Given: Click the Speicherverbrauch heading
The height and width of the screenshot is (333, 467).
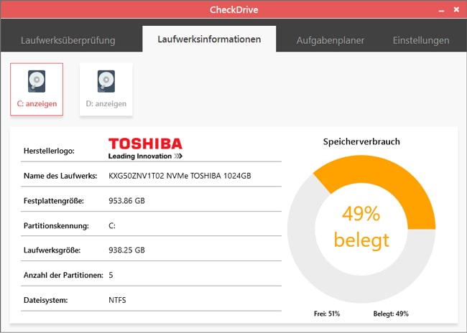Looking at the screenshot, I should tap(361, 141).
